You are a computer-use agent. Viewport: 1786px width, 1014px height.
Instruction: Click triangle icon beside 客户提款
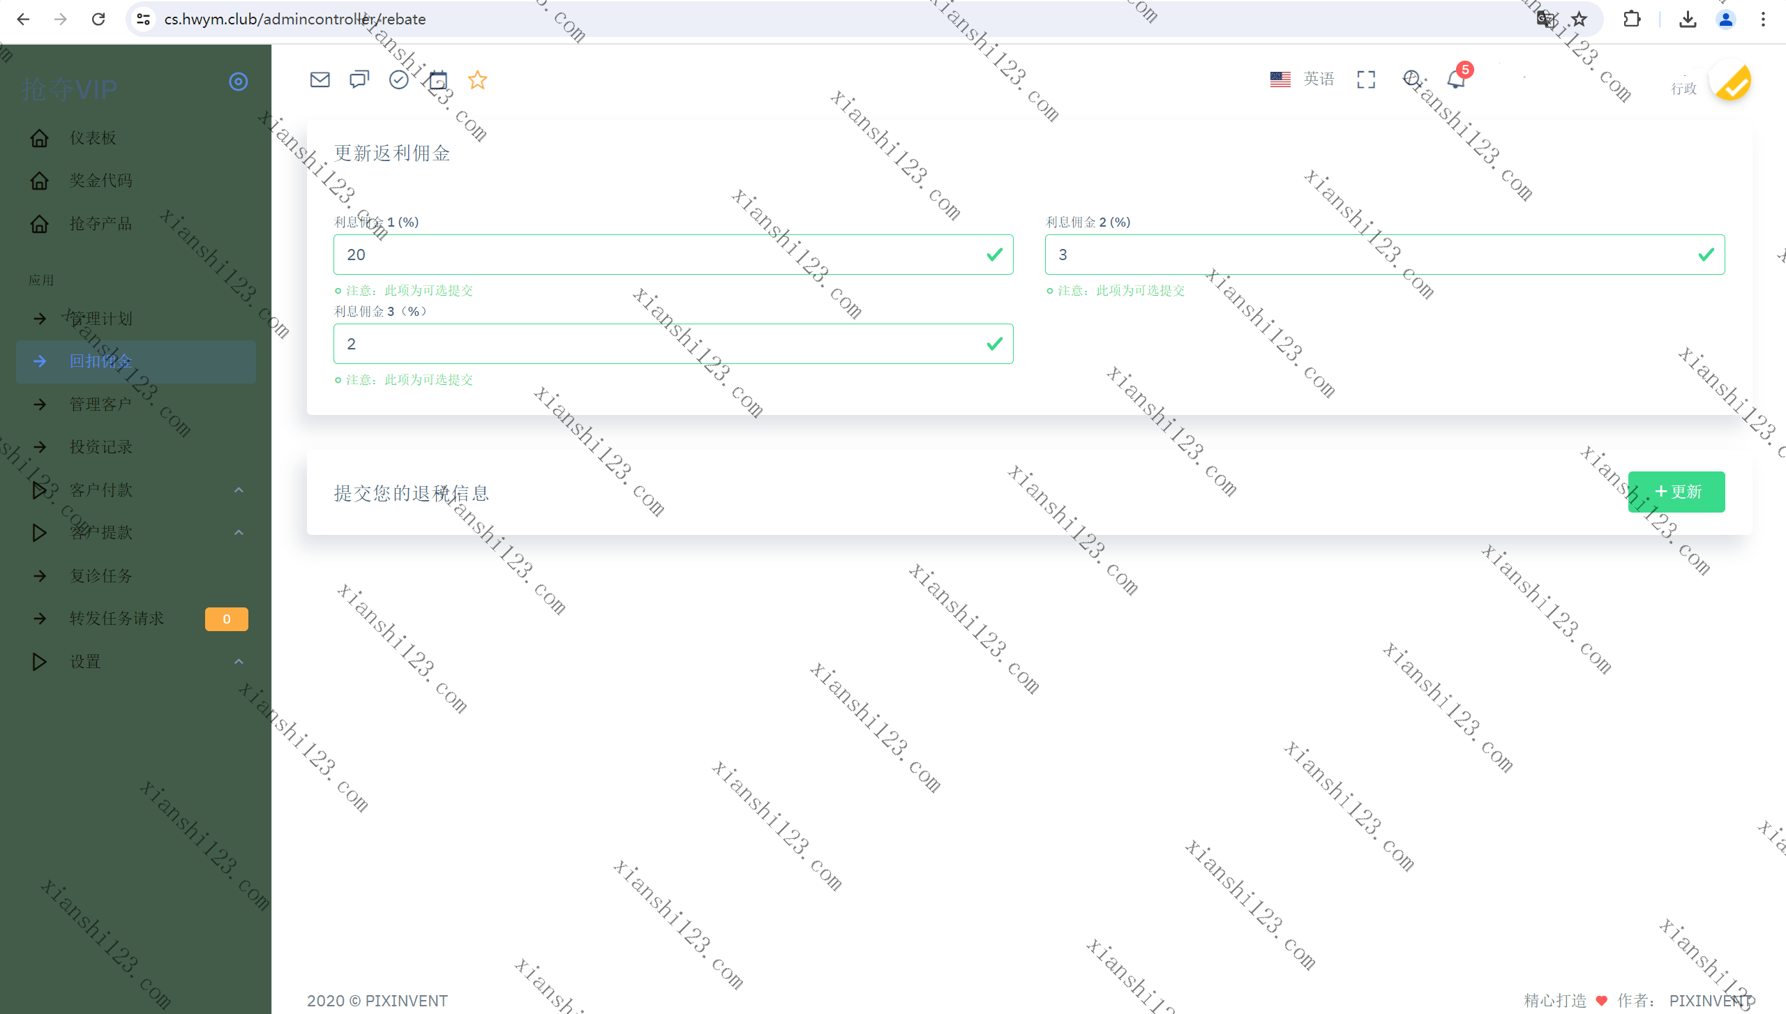click(x=40, y=533)
